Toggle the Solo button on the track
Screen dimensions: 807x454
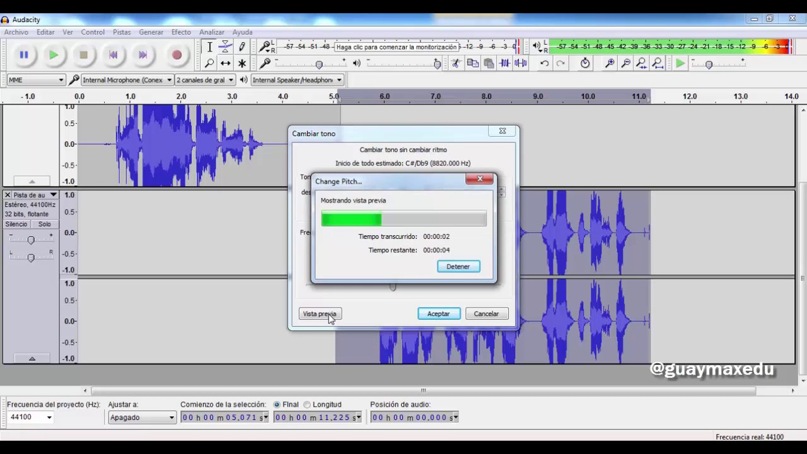tap(44, 224)
